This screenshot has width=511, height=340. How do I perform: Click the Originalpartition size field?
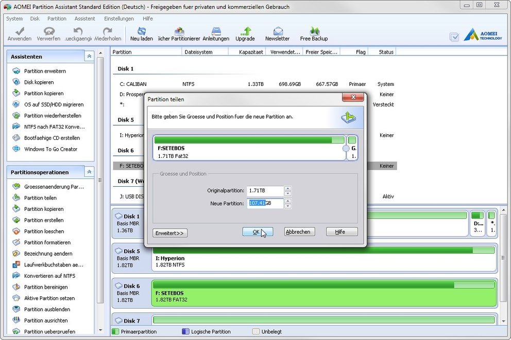coord(265,190)
